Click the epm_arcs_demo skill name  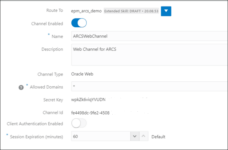86,11
